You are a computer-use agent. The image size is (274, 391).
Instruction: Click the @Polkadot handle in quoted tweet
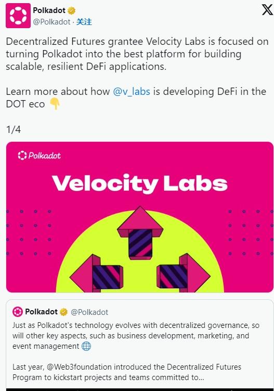click(89, 312)
